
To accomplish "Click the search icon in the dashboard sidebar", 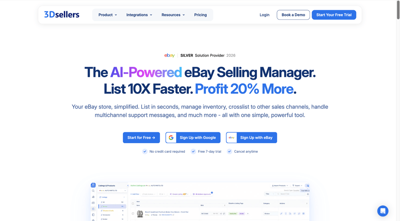I will 93,191.
